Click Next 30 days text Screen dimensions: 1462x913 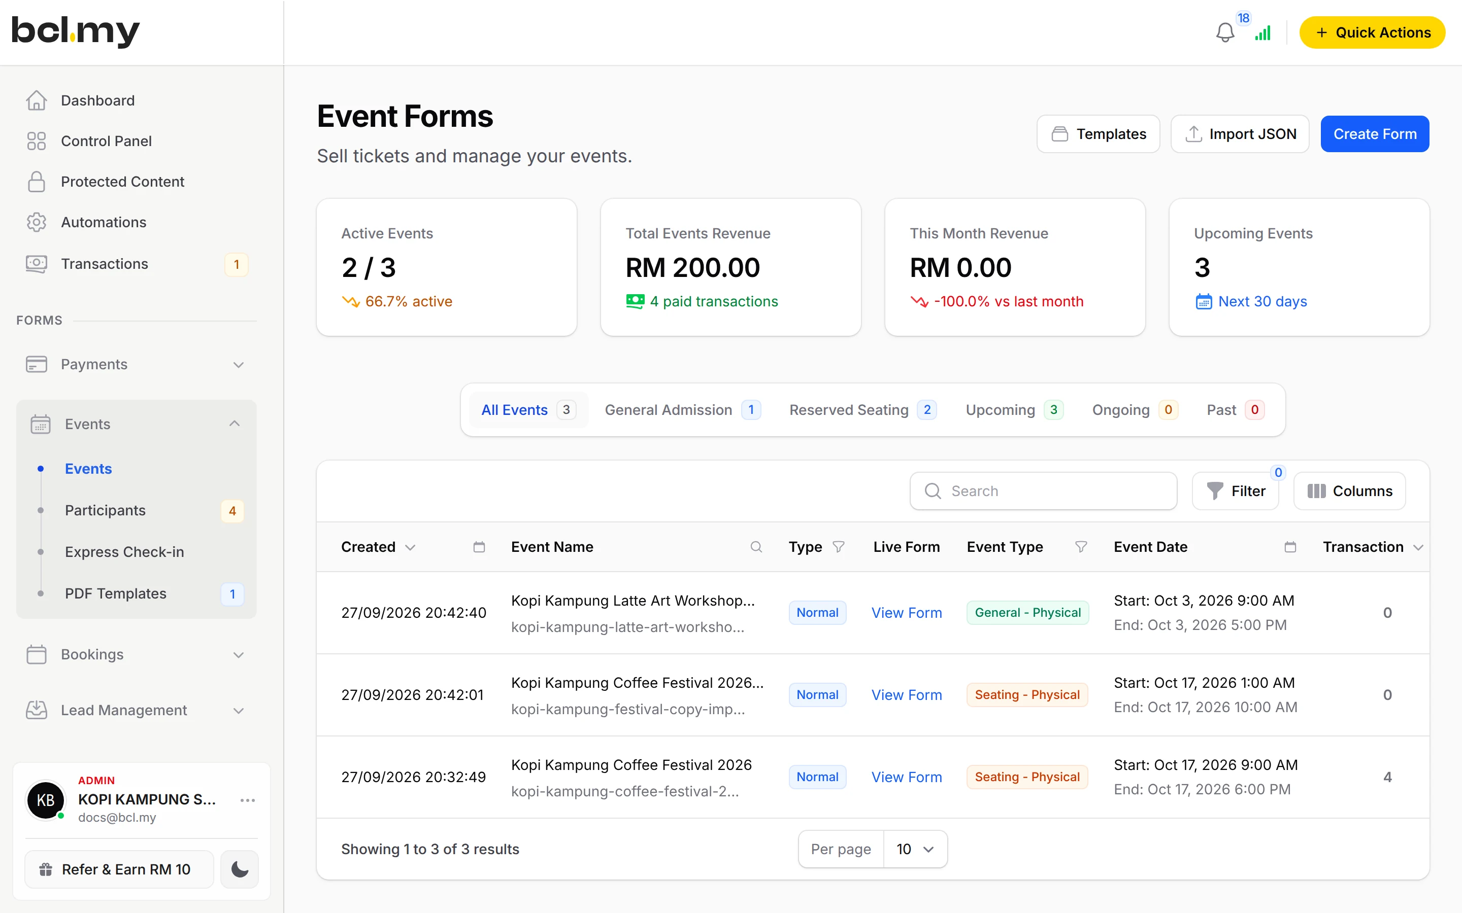point(1262,301)
